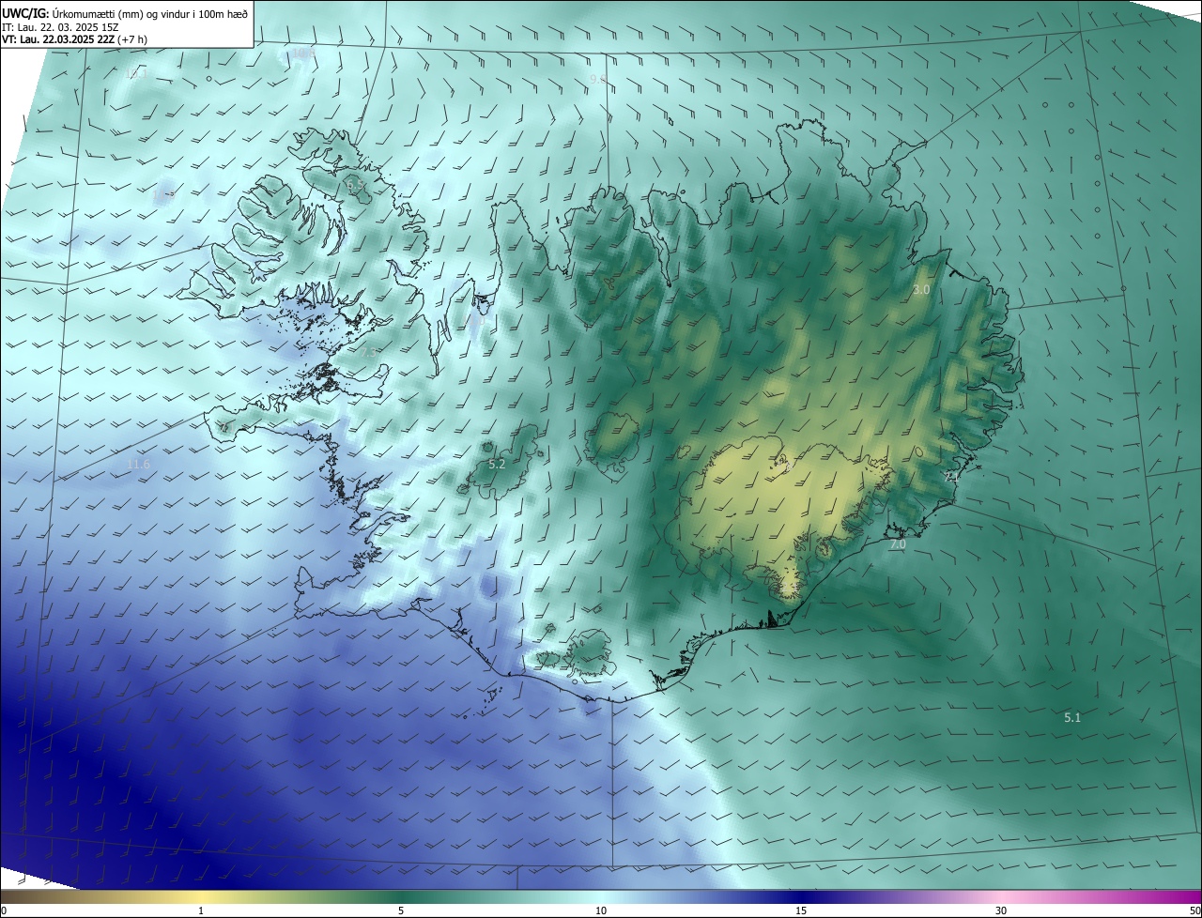Click the '7.0' value label on the southeast coast
The image size is (1202, 918).
(x=897, y=544)
